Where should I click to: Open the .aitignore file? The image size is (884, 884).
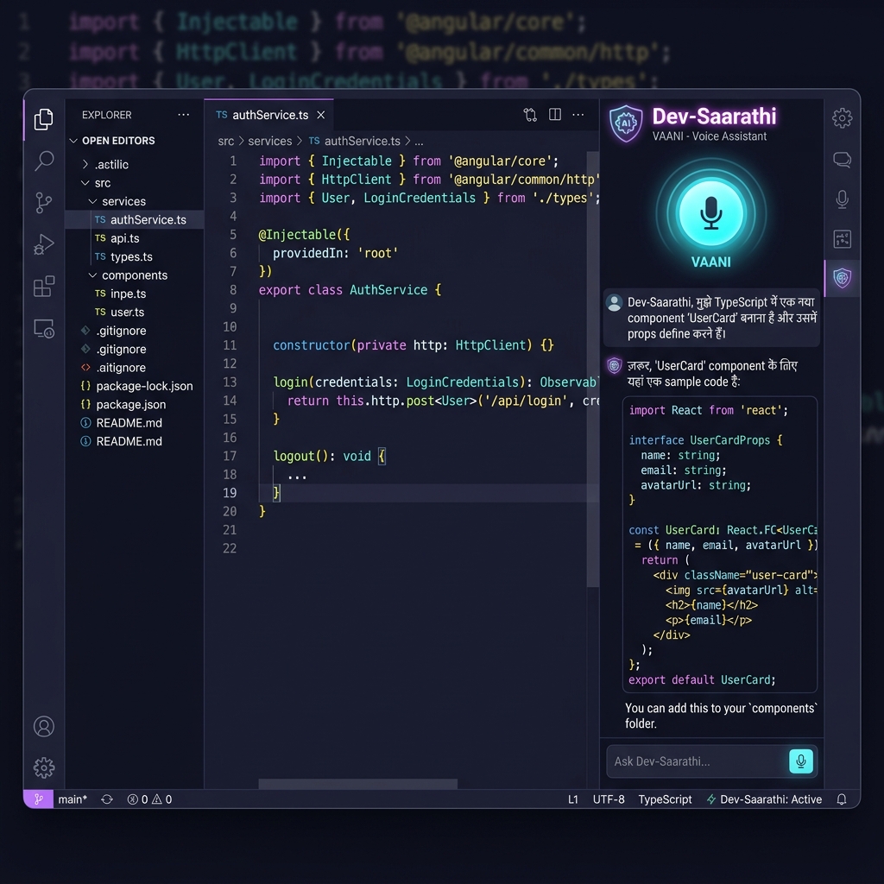114,368
